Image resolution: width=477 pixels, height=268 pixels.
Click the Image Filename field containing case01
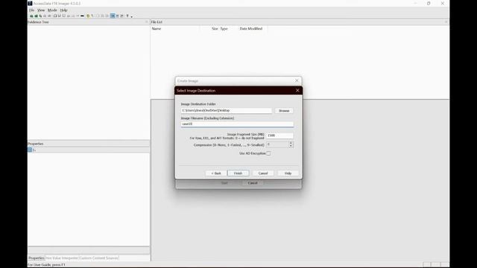click(x=237, y=124)
